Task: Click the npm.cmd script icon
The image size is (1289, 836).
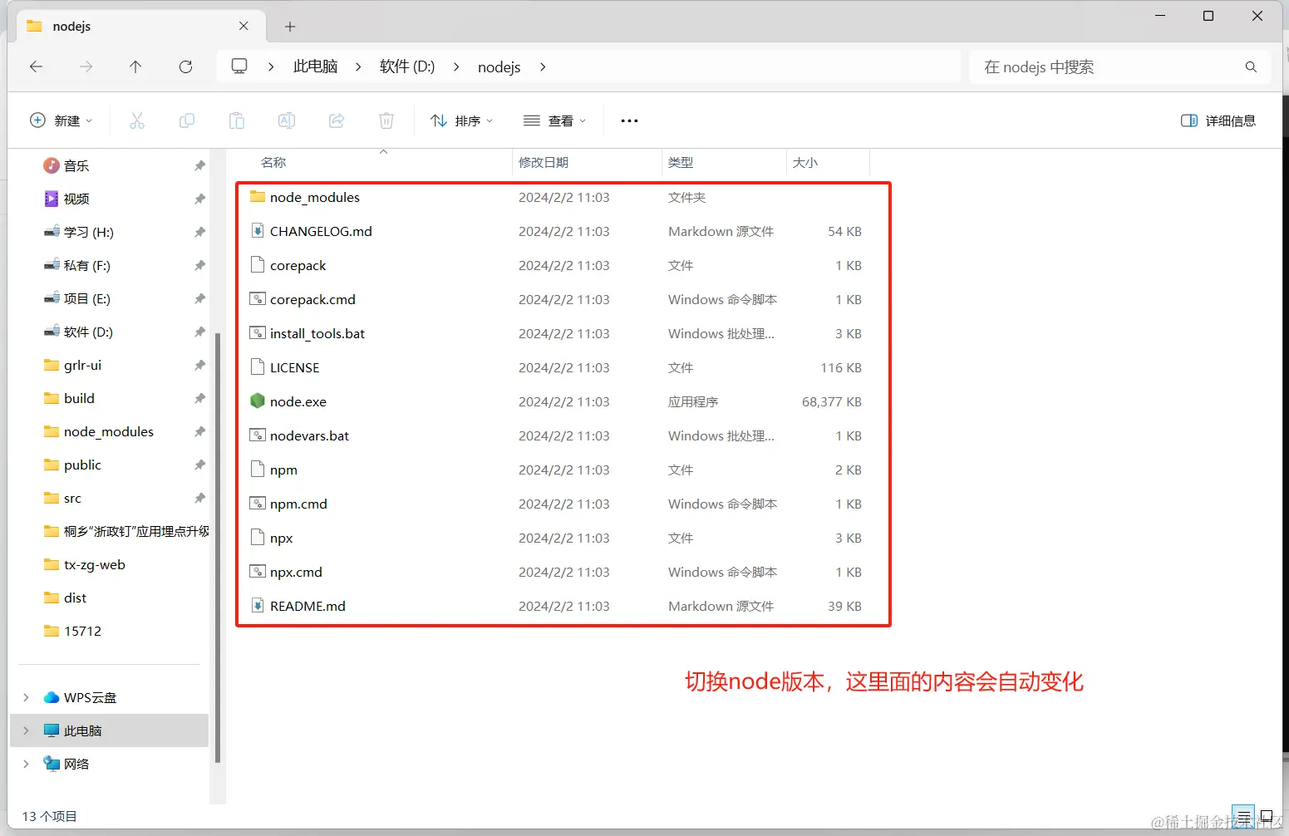Action: point(258,504)
